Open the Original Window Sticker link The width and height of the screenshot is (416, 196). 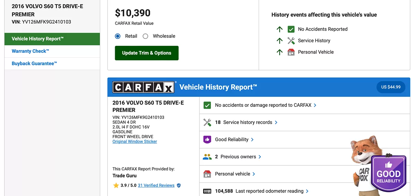[135, 142]
